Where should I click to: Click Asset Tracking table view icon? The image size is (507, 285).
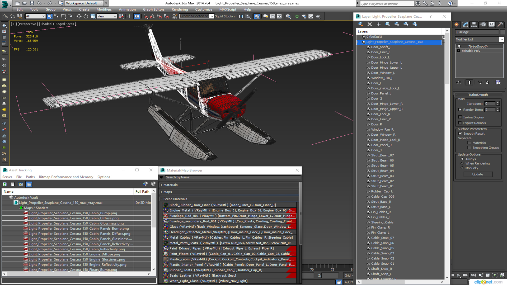click(29, 184)
